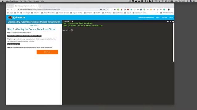Add a new terminal tab with plus

[x=73, y=21]
